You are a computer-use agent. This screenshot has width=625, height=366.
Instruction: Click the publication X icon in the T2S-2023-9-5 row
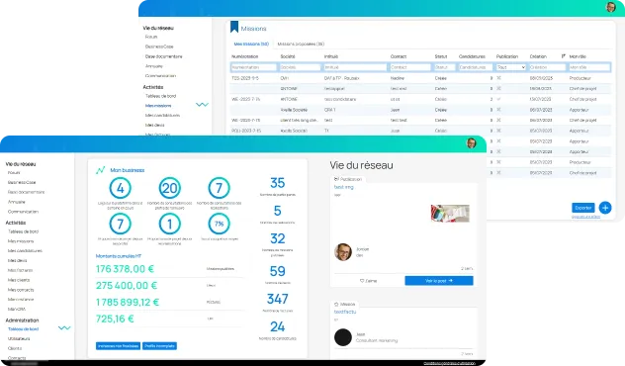click(x=498, y=78)
